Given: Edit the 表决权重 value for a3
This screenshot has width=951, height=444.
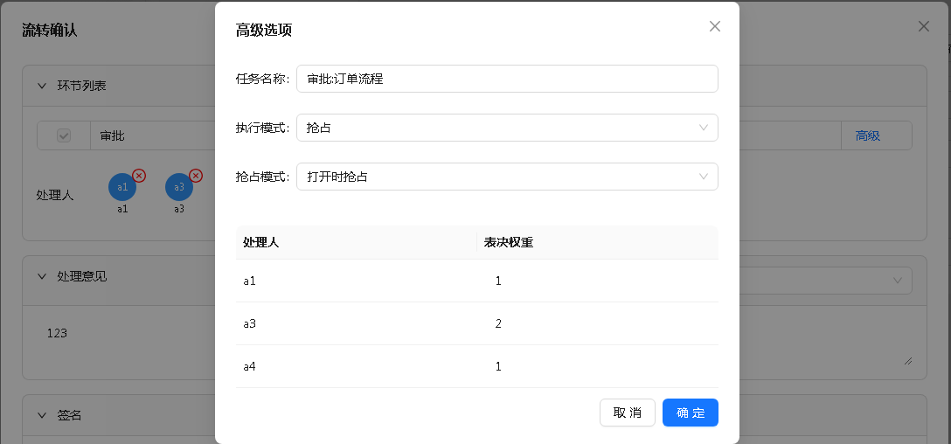Looking at the screenshot, I should [x=498, y=323].
